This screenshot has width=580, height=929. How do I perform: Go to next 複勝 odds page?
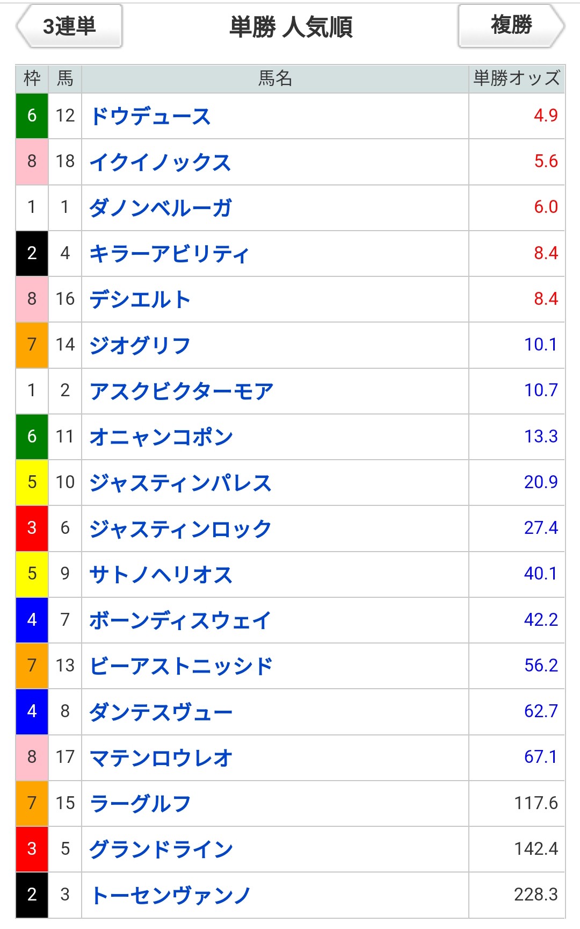click(511, 26)
